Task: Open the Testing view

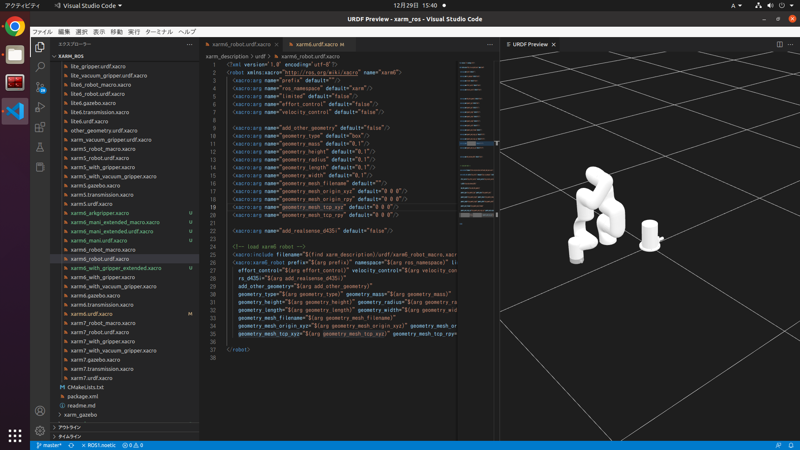Action: click(40, 147)
